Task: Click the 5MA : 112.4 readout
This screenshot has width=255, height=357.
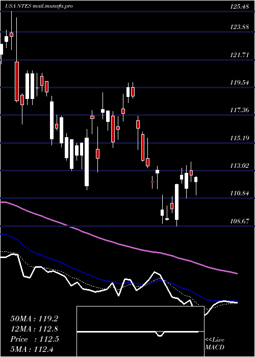Action: [x=32, y=349]
